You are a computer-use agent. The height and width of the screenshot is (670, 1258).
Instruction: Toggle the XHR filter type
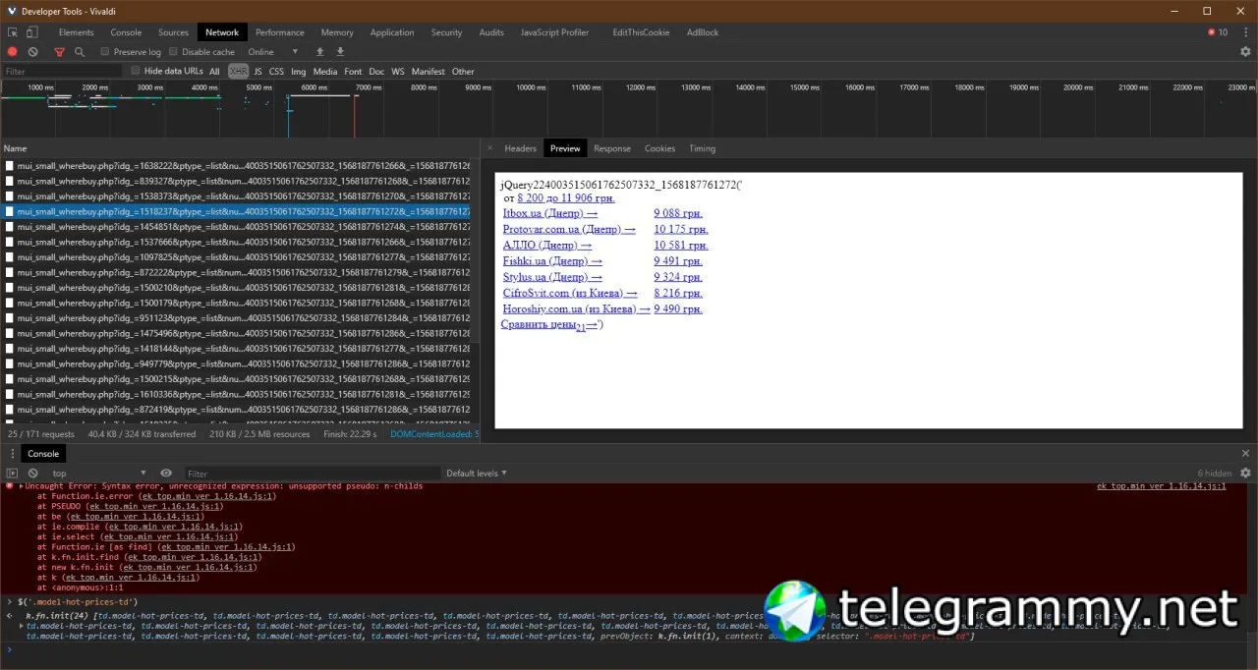click(238, 72)
